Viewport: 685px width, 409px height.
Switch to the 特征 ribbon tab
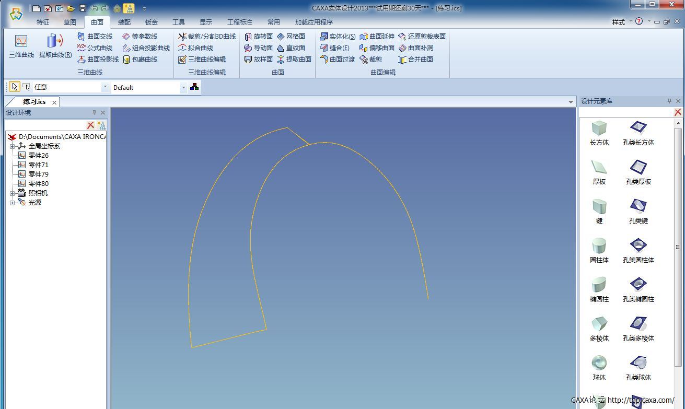coord(43,22)
